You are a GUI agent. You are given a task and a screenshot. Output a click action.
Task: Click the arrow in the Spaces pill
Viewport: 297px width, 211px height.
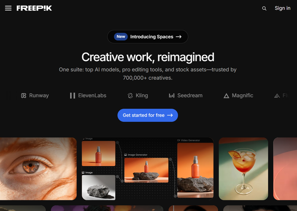click(178, 37)
